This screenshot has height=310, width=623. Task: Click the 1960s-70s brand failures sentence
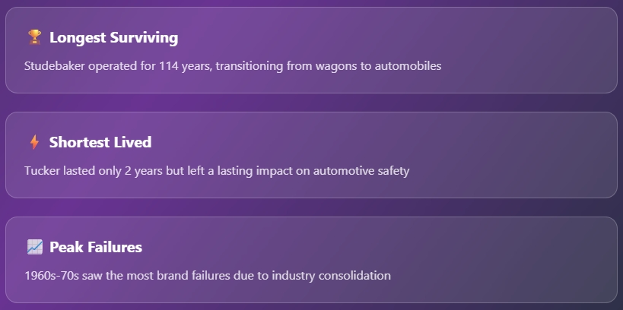click(208, 276)
